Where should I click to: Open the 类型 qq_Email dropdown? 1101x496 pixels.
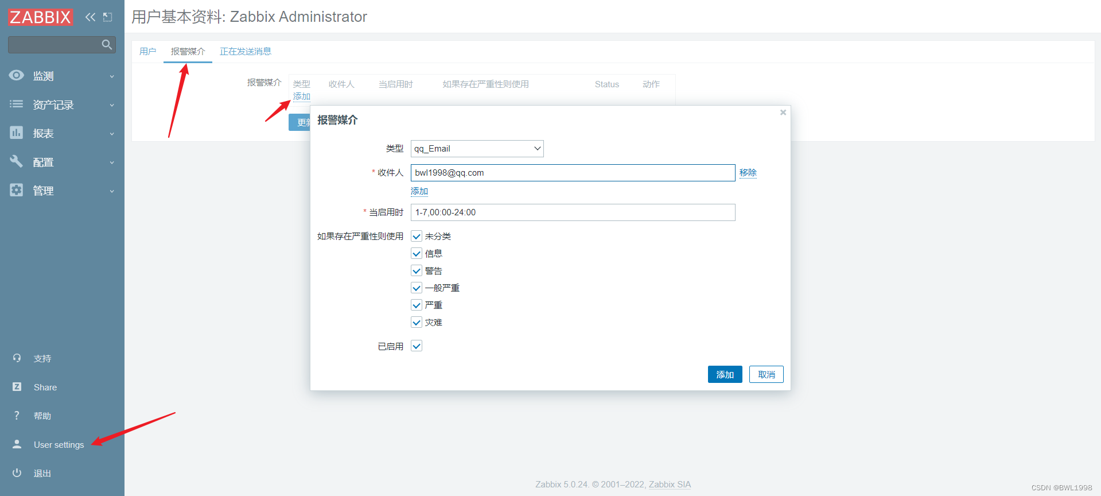click(477, 149)
